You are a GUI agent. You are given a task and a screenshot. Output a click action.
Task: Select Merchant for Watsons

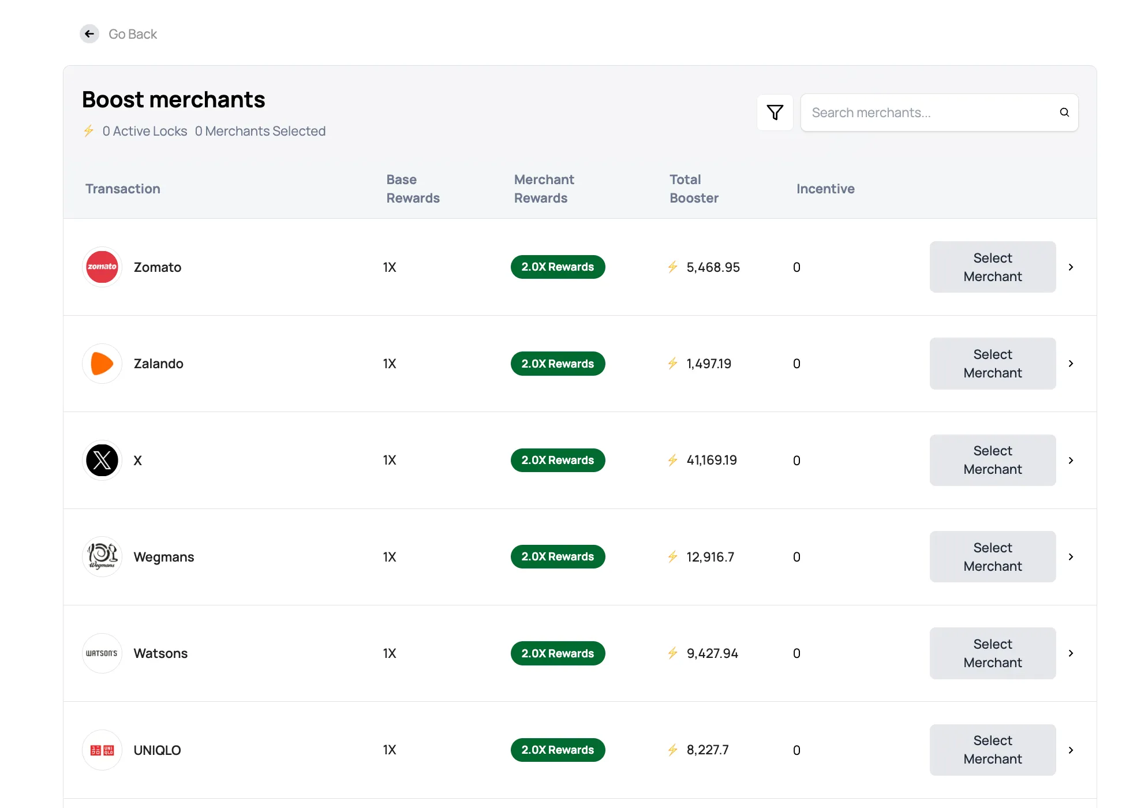992,653
